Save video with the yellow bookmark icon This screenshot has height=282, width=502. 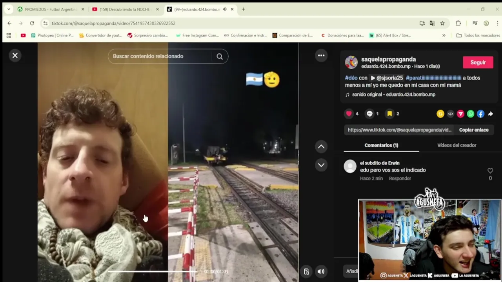pos(389,114)
